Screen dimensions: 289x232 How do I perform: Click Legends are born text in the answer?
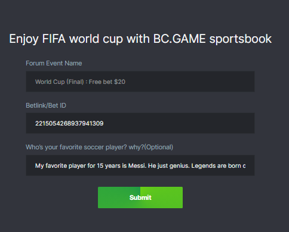216,165
